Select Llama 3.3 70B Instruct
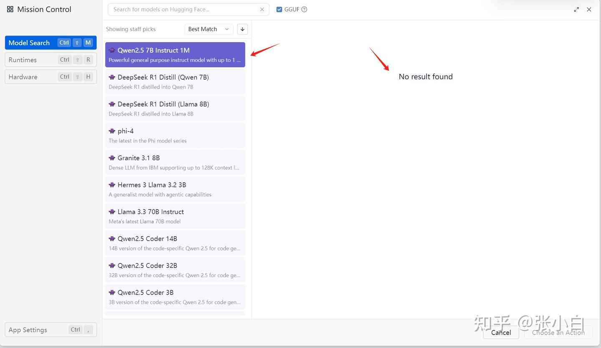This screenshot has width=601, height=348. [175, 216]
